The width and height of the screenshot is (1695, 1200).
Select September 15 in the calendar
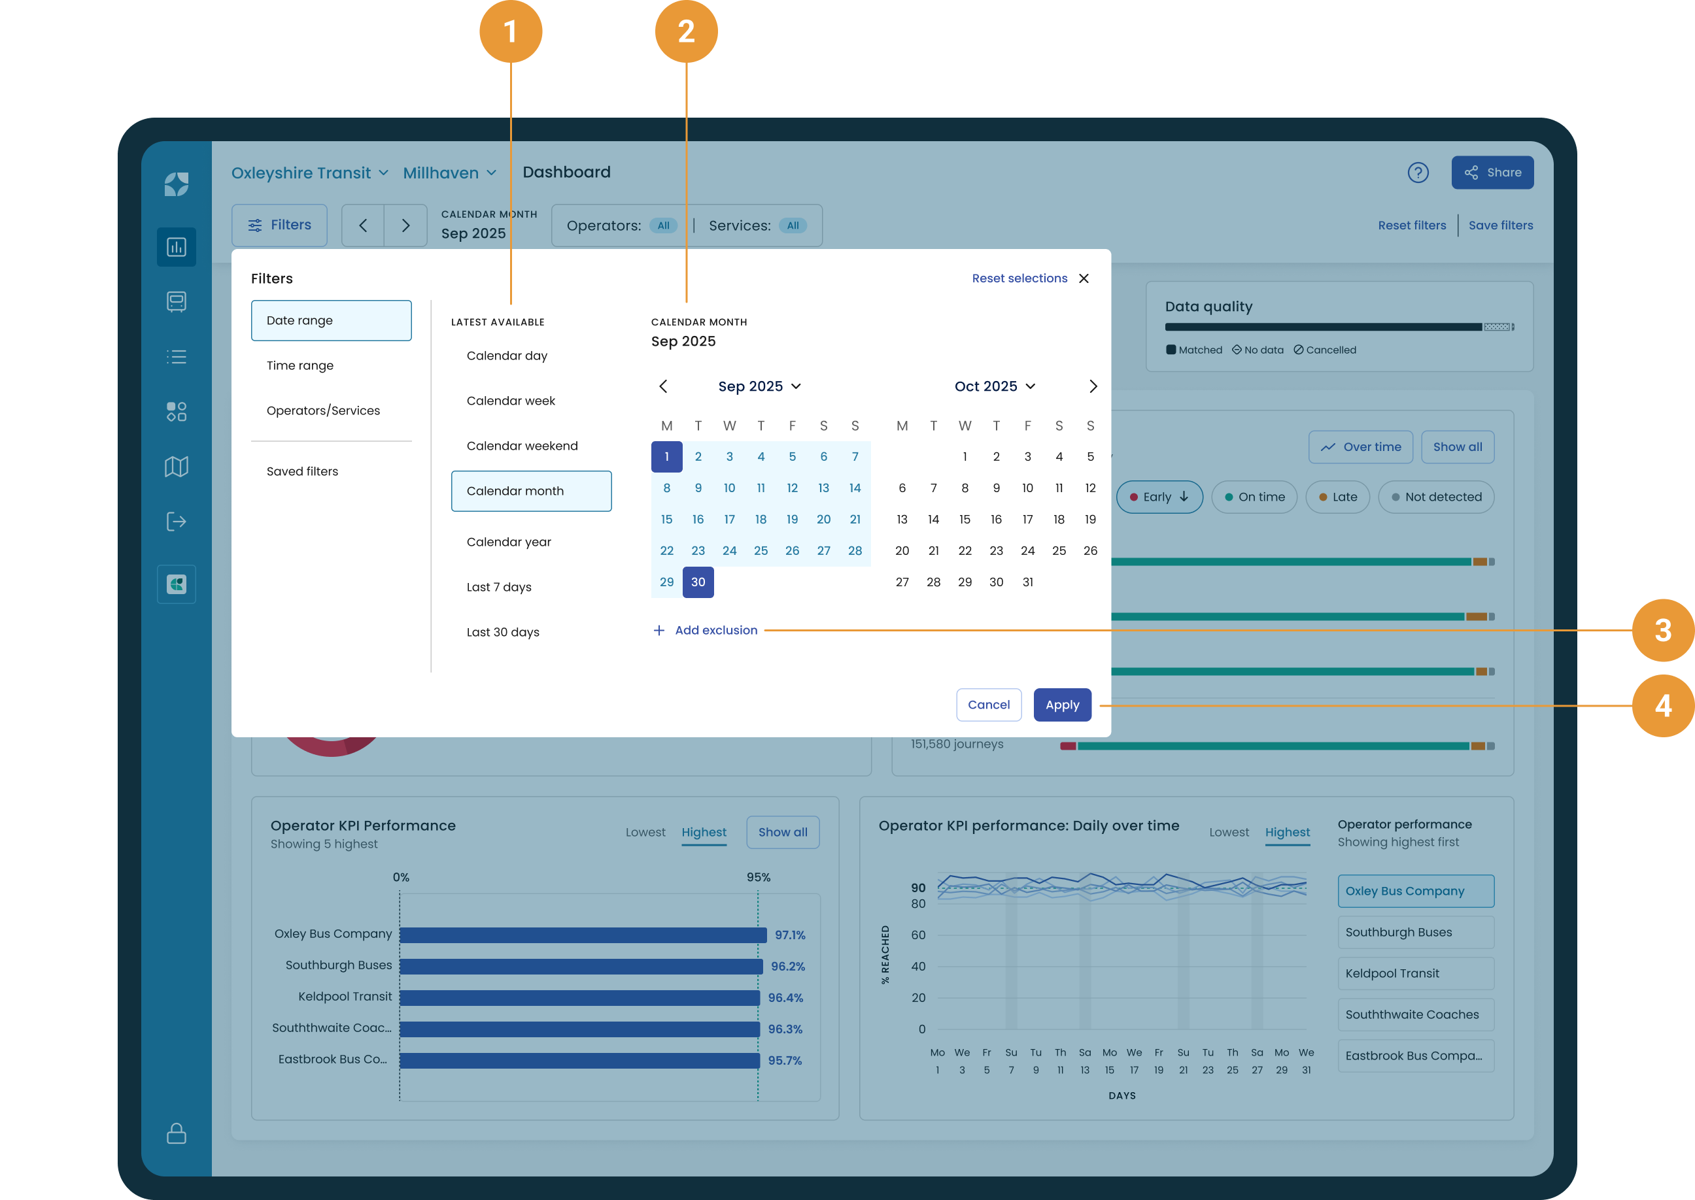click(x=666, y=520)
